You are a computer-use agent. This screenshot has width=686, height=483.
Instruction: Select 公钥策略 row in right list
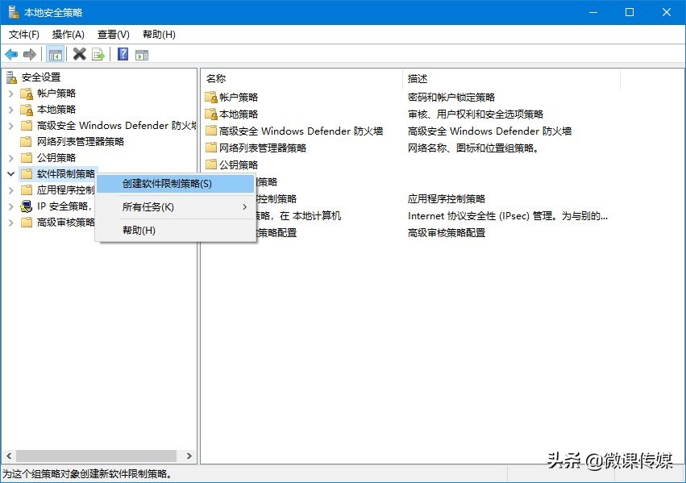point(232,165)
